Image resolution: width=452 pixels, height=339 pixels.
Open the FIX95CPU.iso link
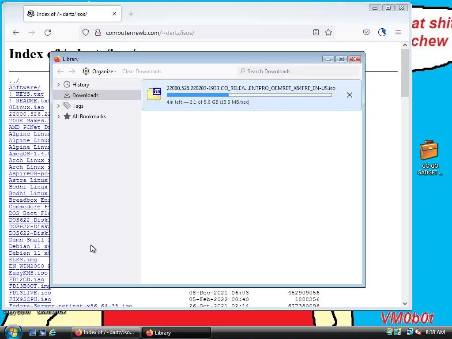click(30, 300)
